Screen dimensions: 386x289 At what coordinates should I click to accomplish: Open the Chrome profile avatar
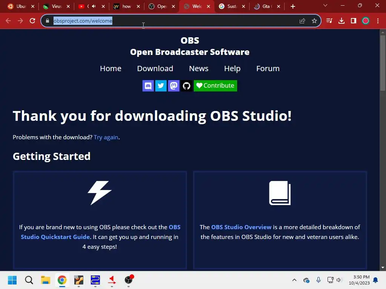(x=366, y=21)
